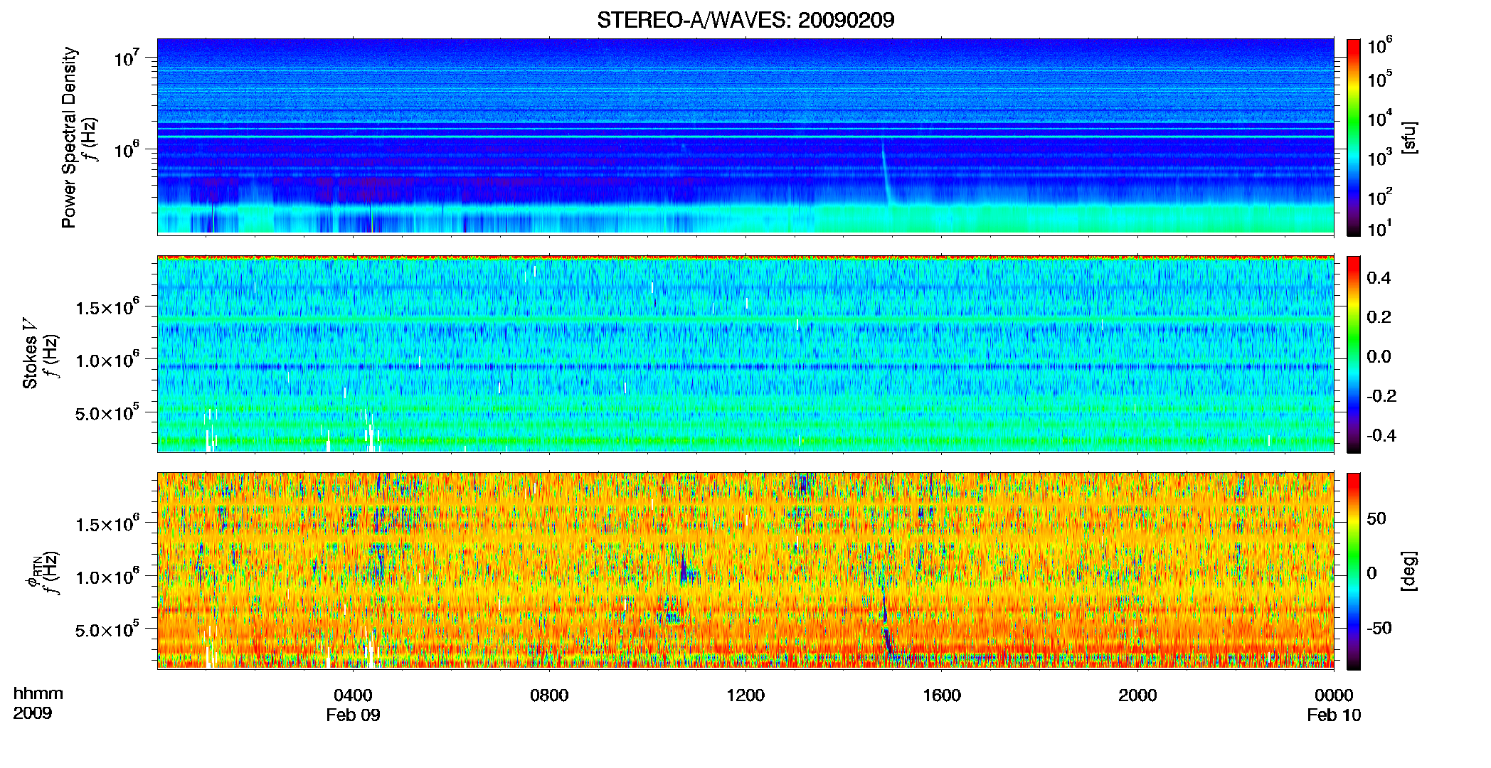Click the [deg] colorbar unit label
Image resolution: width=1491 pixels, height=768 pixels.
click(1408, 571)
